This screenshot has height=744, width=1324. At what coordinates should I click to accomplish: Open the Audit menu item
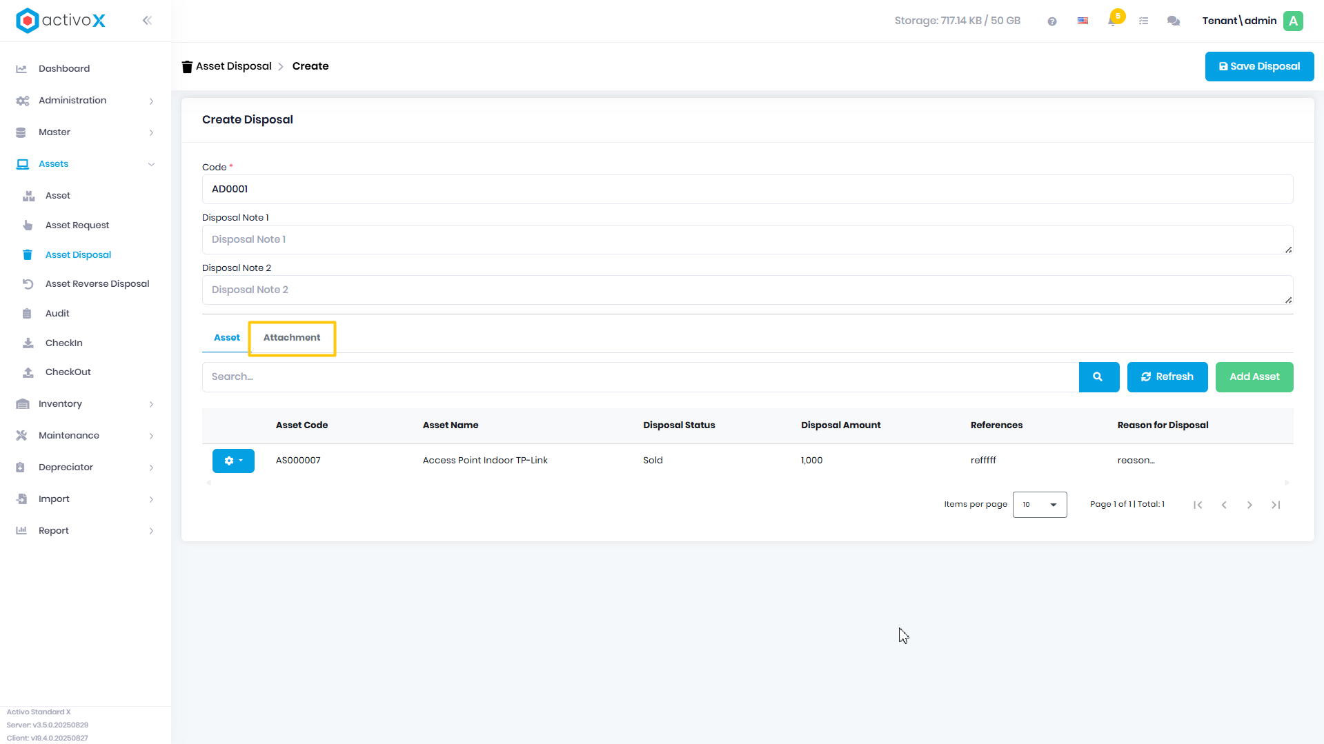[x=57, y=314]
